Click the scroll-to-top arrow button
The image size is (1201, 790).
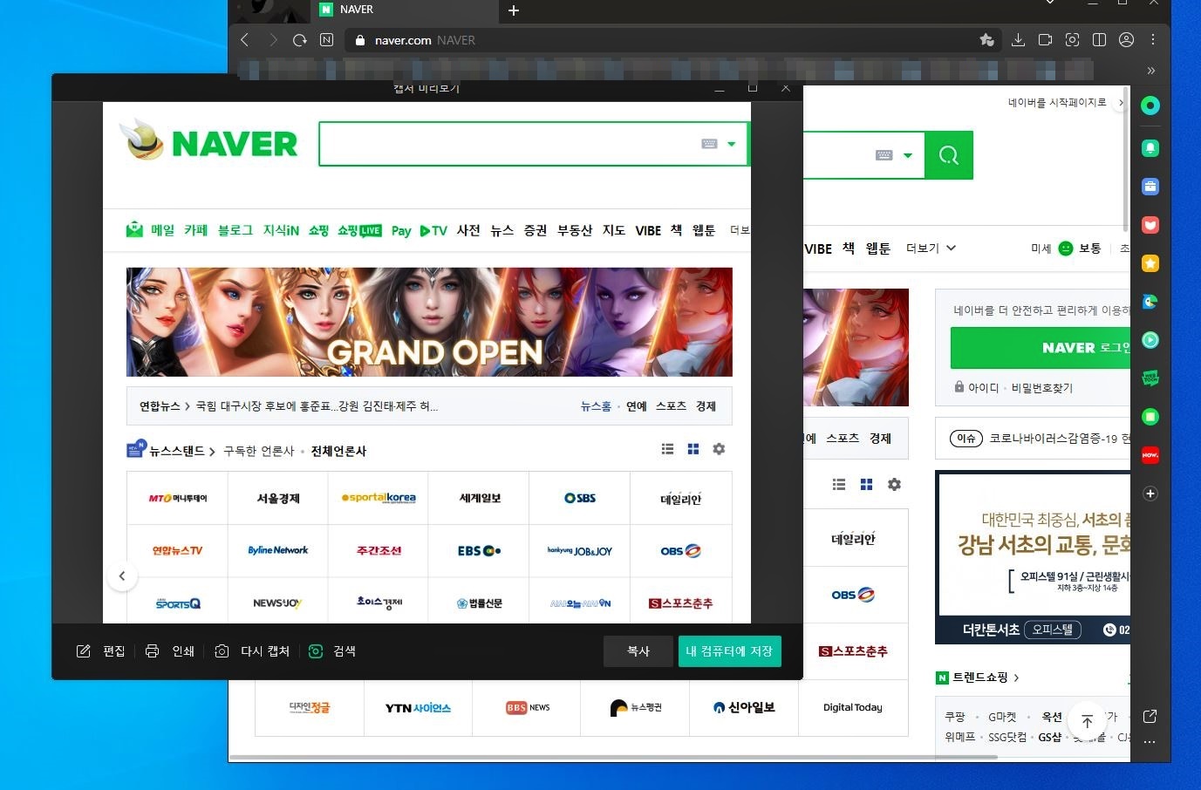coord(1087,720)
